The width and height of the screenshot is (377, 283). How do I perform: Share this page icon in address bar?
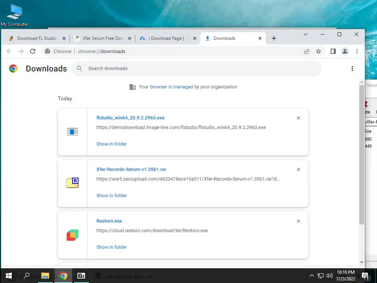[x=307, y=51]
